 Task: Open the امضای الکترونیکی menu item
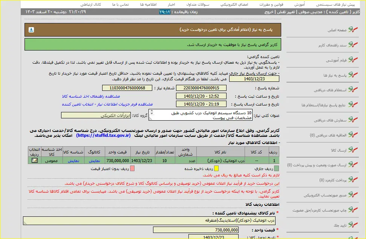pos(234,5)
